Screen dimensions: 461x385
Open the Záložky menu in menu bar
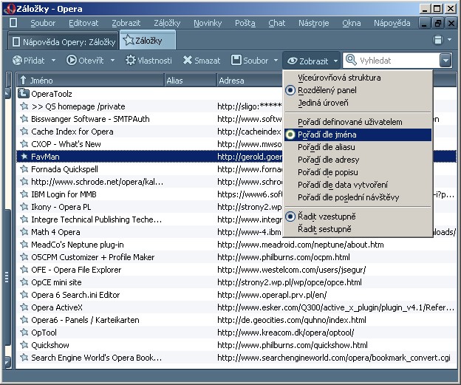(x=167, y=23)
